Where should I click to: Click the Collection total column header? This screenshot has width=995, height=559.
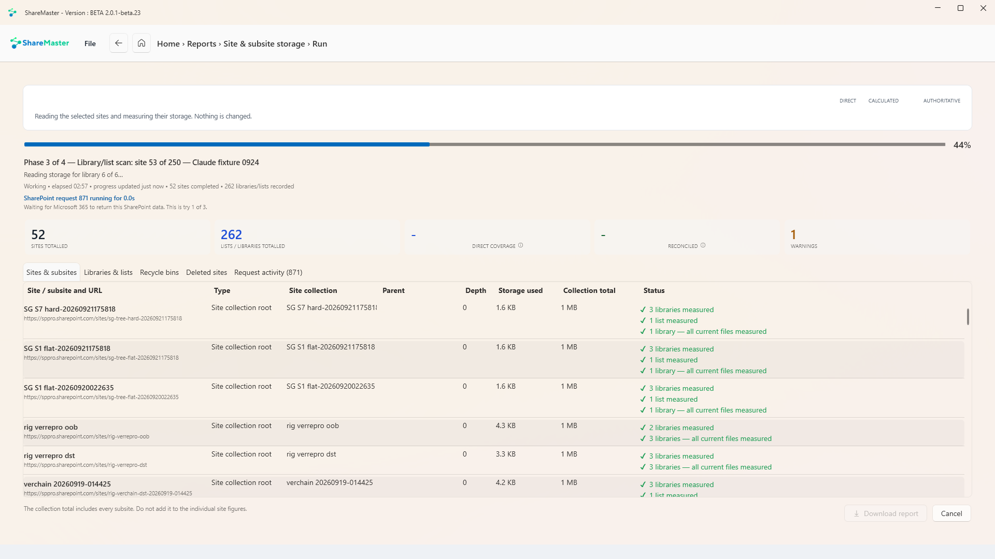[x=589, y=290]
